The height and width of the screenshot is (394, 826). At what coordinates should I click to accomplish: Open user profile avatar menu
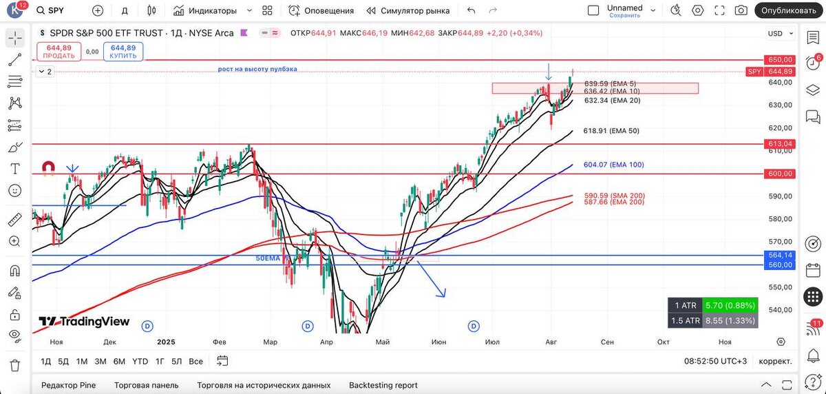15,10
